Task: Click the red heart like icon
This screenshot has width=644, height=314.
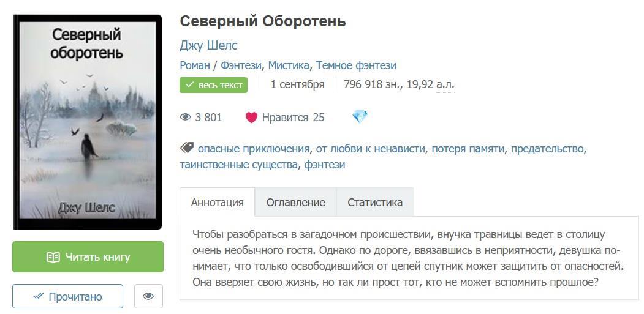Action: click(x=251, y=118)
